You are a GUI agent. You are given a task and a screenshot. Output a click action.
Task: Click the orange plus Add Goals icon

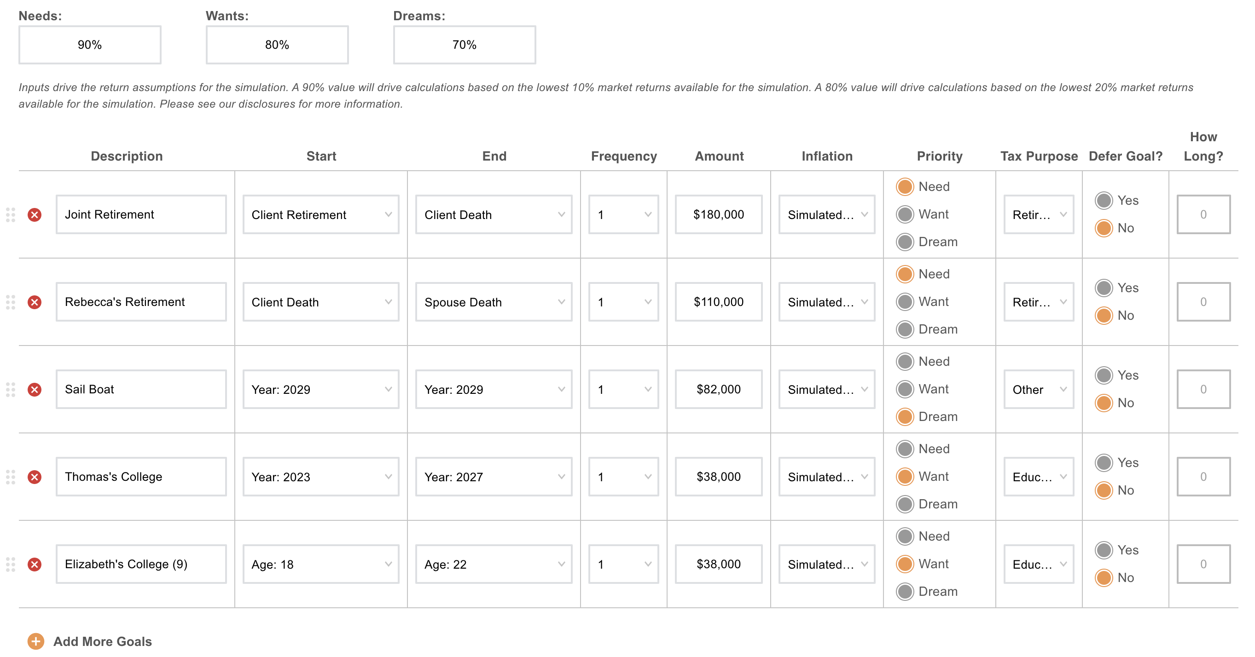pos(35,641)
